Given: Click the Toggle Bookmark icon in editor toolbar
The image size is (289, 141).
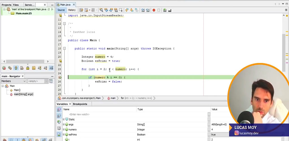Looking at the screenshot, I should (x=136, y=10).
